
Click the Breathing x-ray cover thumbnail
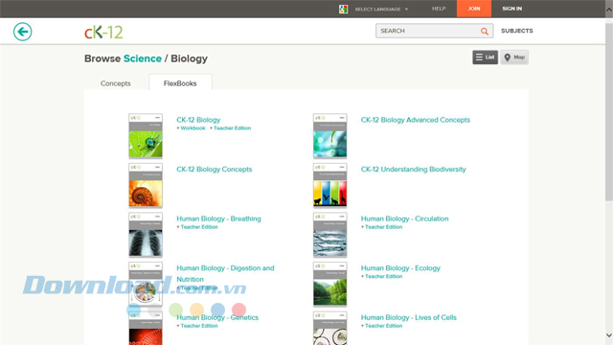[146, 234]
